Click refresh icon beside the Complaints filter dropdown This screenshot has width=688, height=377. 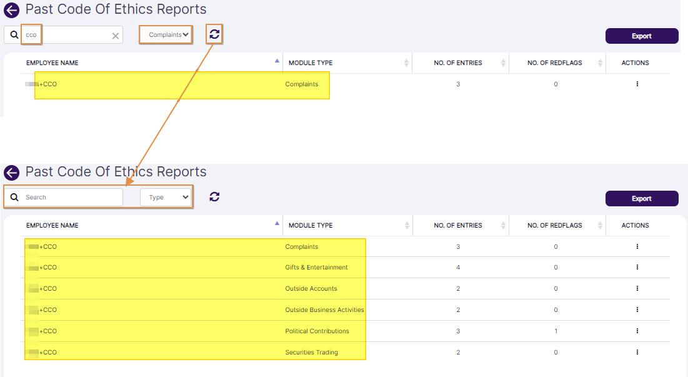214,34
